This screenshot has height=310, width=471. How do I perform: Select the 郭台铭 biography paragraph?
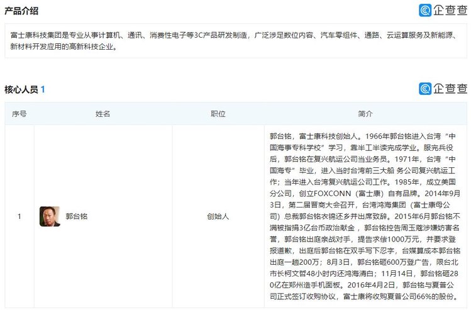365,216
